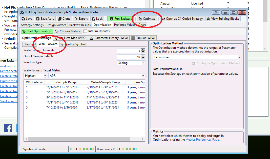Open View Building Blocks

(x=223, y=19)
